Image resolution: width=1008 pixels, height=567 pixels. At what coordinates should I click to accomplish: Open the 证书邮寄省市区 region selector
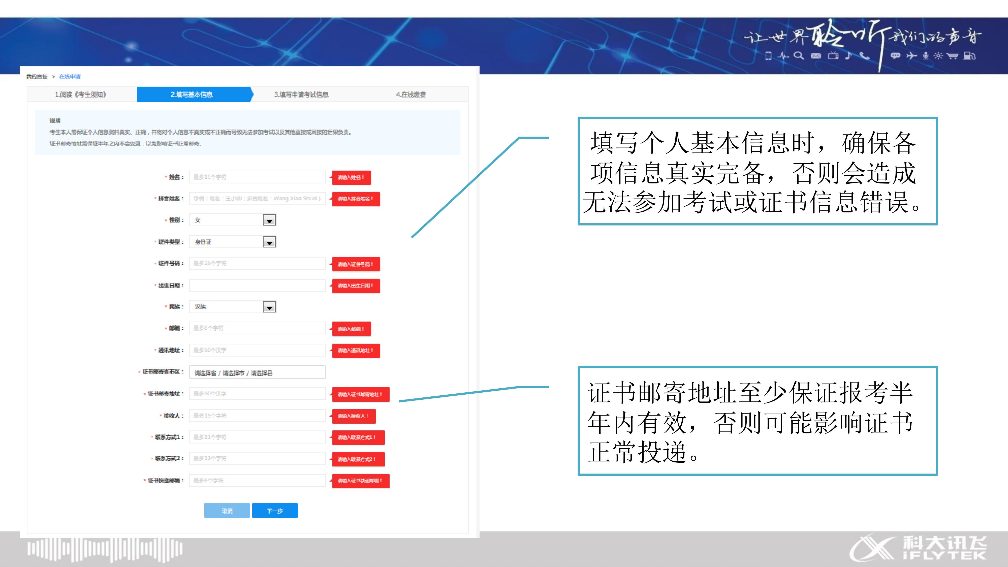pos(257,372)
